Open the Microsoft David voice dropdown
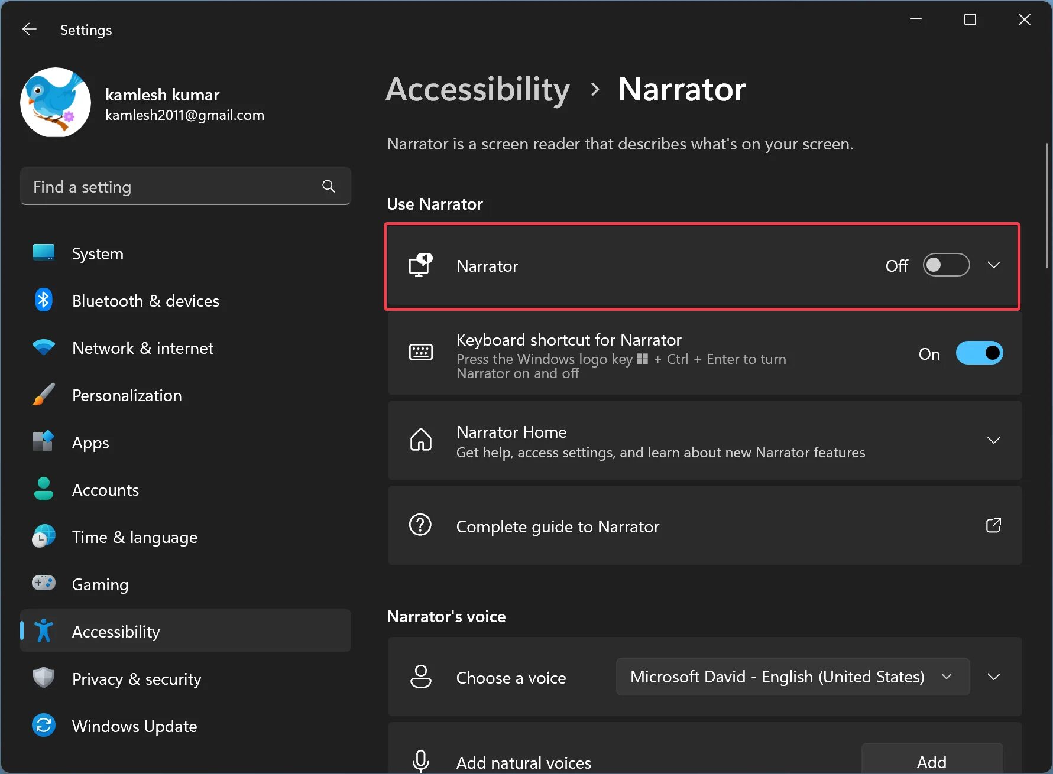This screenshot has height=774, width=1053. click(792, 677)
